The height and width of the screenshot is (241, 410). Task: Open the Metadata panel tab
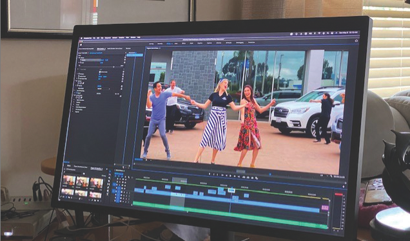pos(128,48)
